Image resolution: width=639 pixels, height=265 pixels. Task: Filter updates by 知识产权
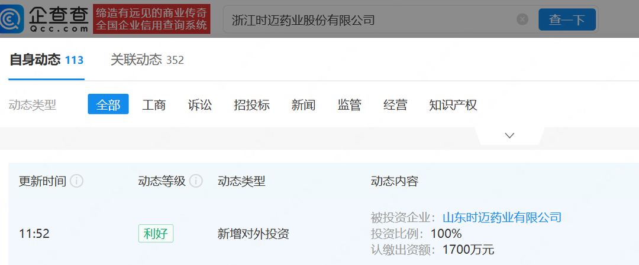pos(453,105)
